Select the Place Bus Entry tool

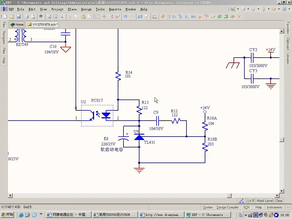click(186, 17)
